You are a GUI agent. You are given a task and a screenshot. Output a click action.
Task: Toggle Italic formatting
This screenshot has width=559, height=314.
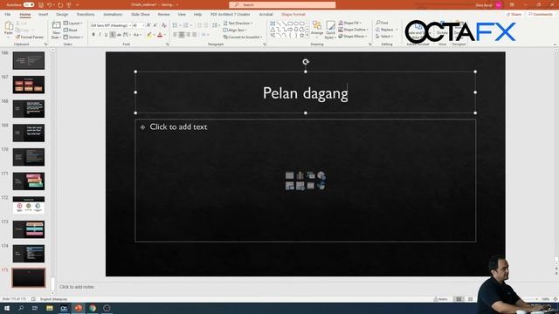100,35
